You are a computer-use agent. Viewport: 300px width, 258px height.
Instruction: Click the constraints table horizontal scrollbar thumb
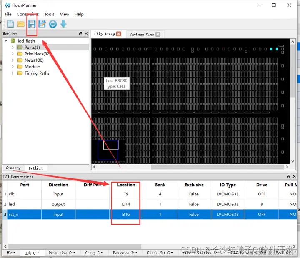[x=75, y=246]
